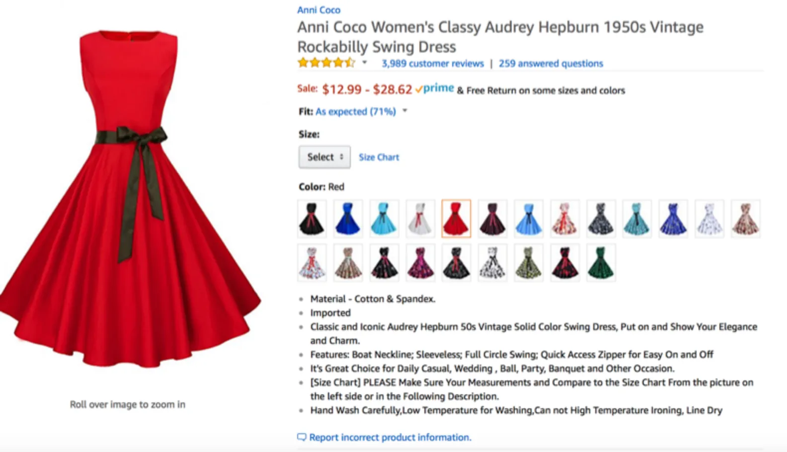Image resolution: width=787 pixels, height=452 pixels.
Task: Click the As expected (71%) fit link
Action: [x=355, y=111]
